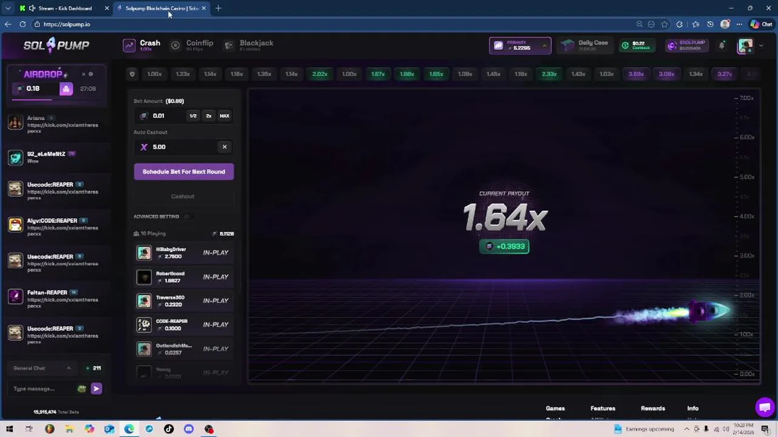Open the chat emoji picker
This screenshot has width=778, height=437.
[82, 388]
